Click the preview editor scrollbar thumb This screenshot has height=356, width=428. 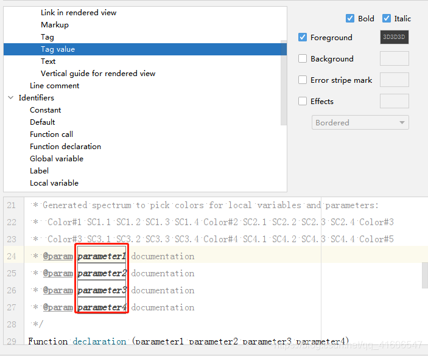click(x=425, y=275)
